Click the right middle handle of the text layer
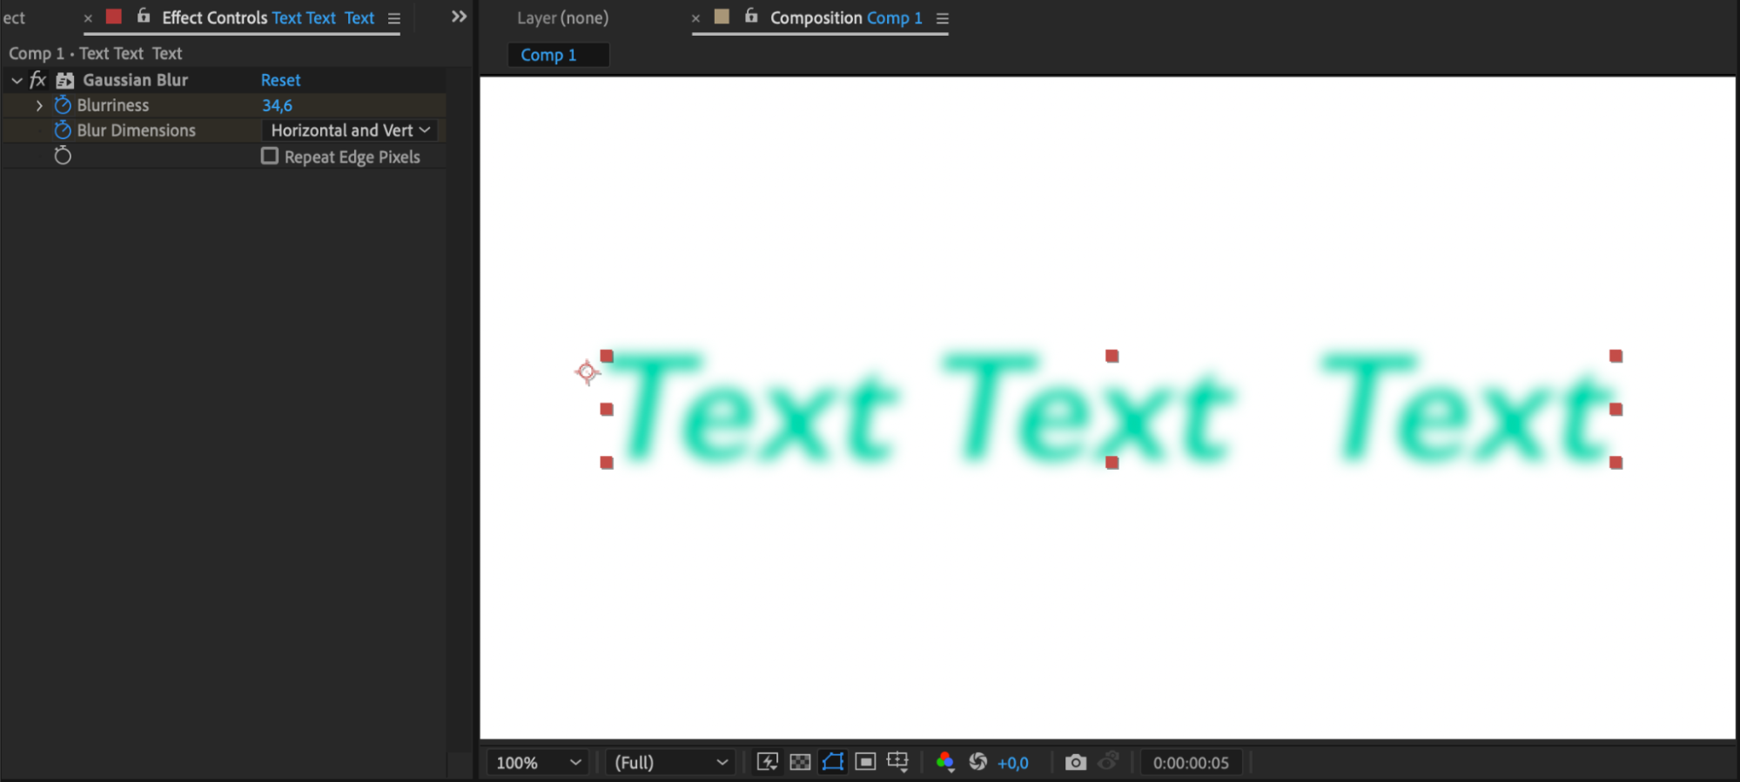This screenshot has height=782, width=1740. [x=1616, y=409]
